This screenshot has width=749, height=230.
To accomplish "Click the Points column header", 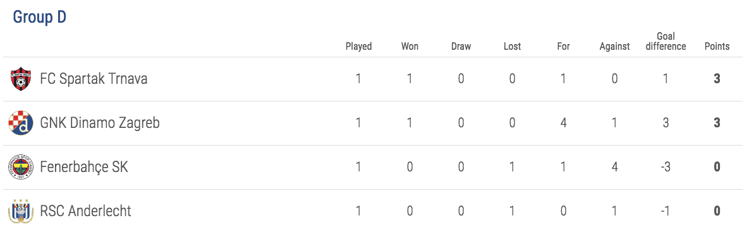I will [717, 47].
